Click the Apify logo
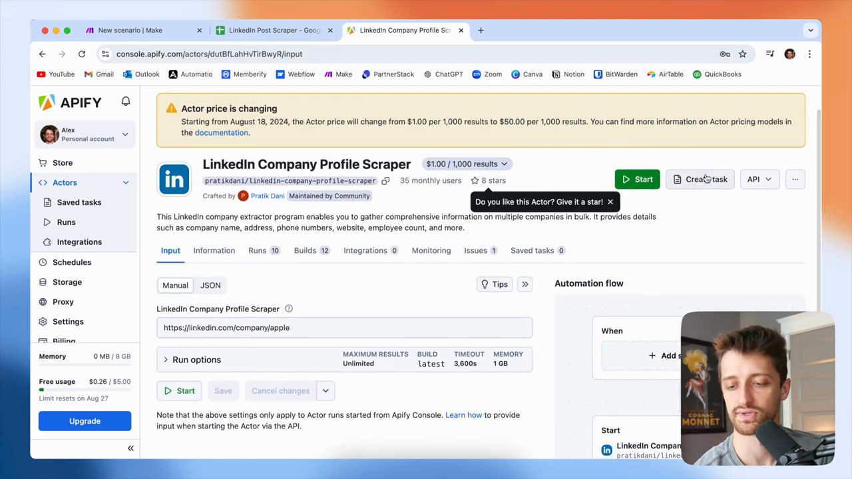 pyautogui.click(x=70, y=102)
